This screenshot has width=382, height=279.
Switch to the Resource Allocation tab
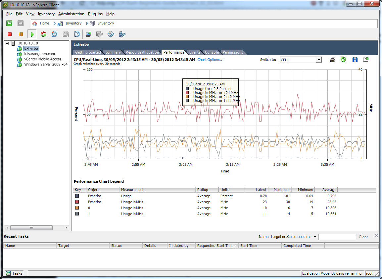[142, 52]
